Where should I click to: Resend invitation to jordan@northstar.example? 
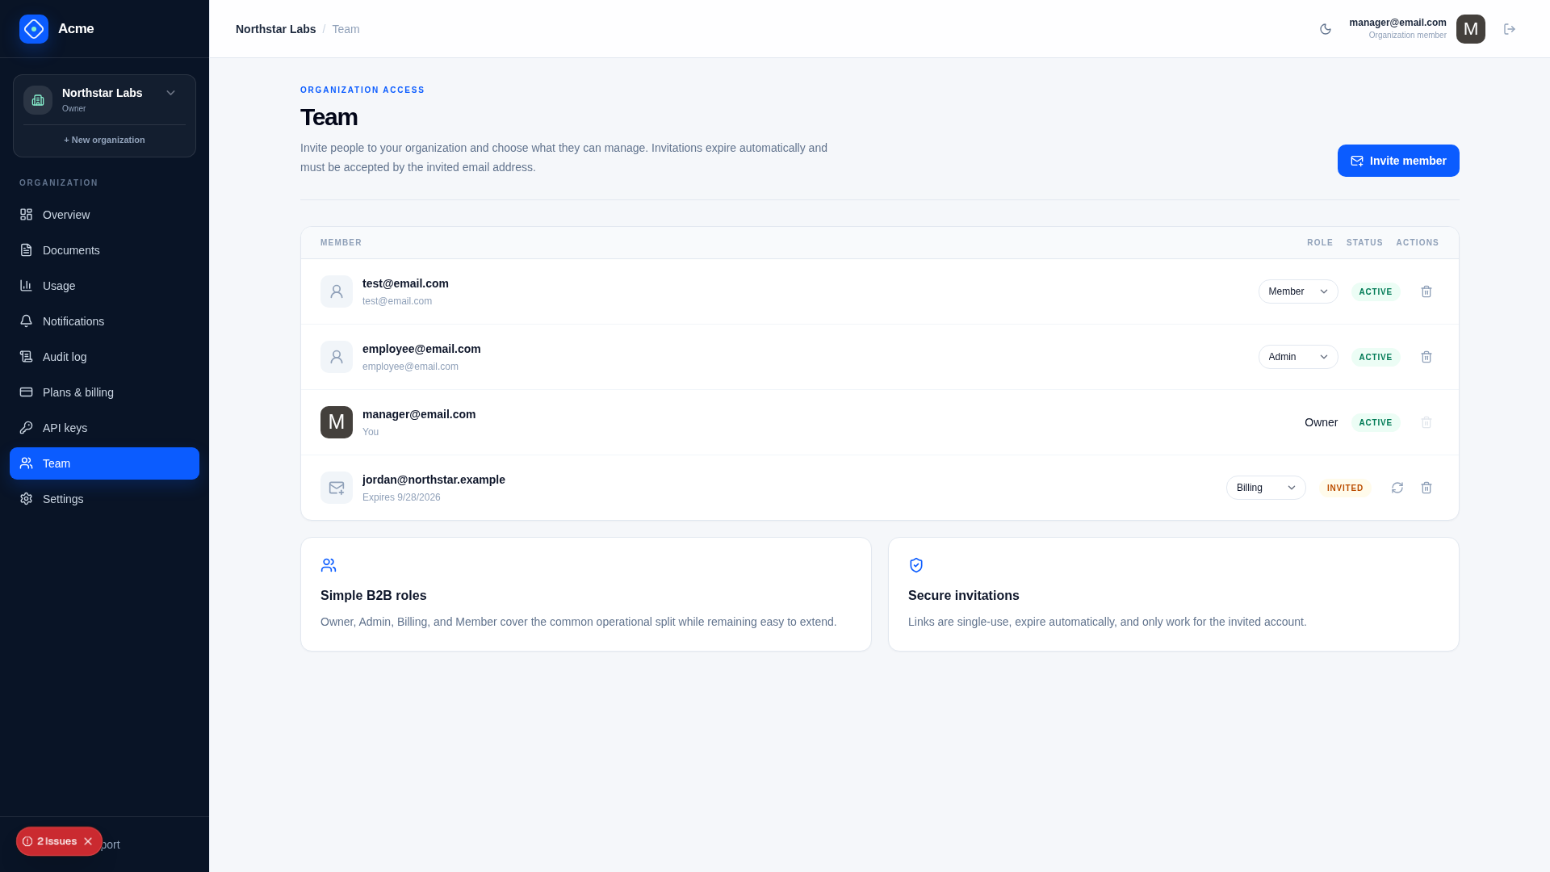pyautogui.click(x=1397, y=488)
